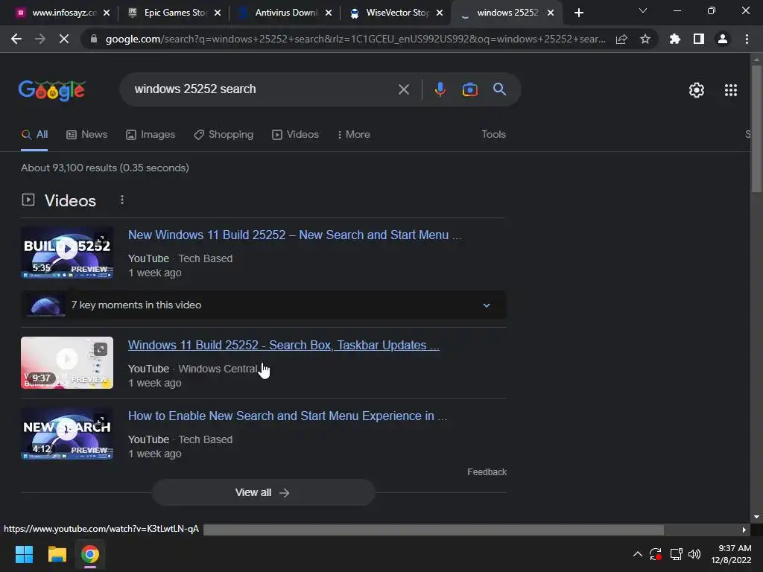763x572 pixels.
Task: Close the Antivirus Download tab
Action: 329,13
